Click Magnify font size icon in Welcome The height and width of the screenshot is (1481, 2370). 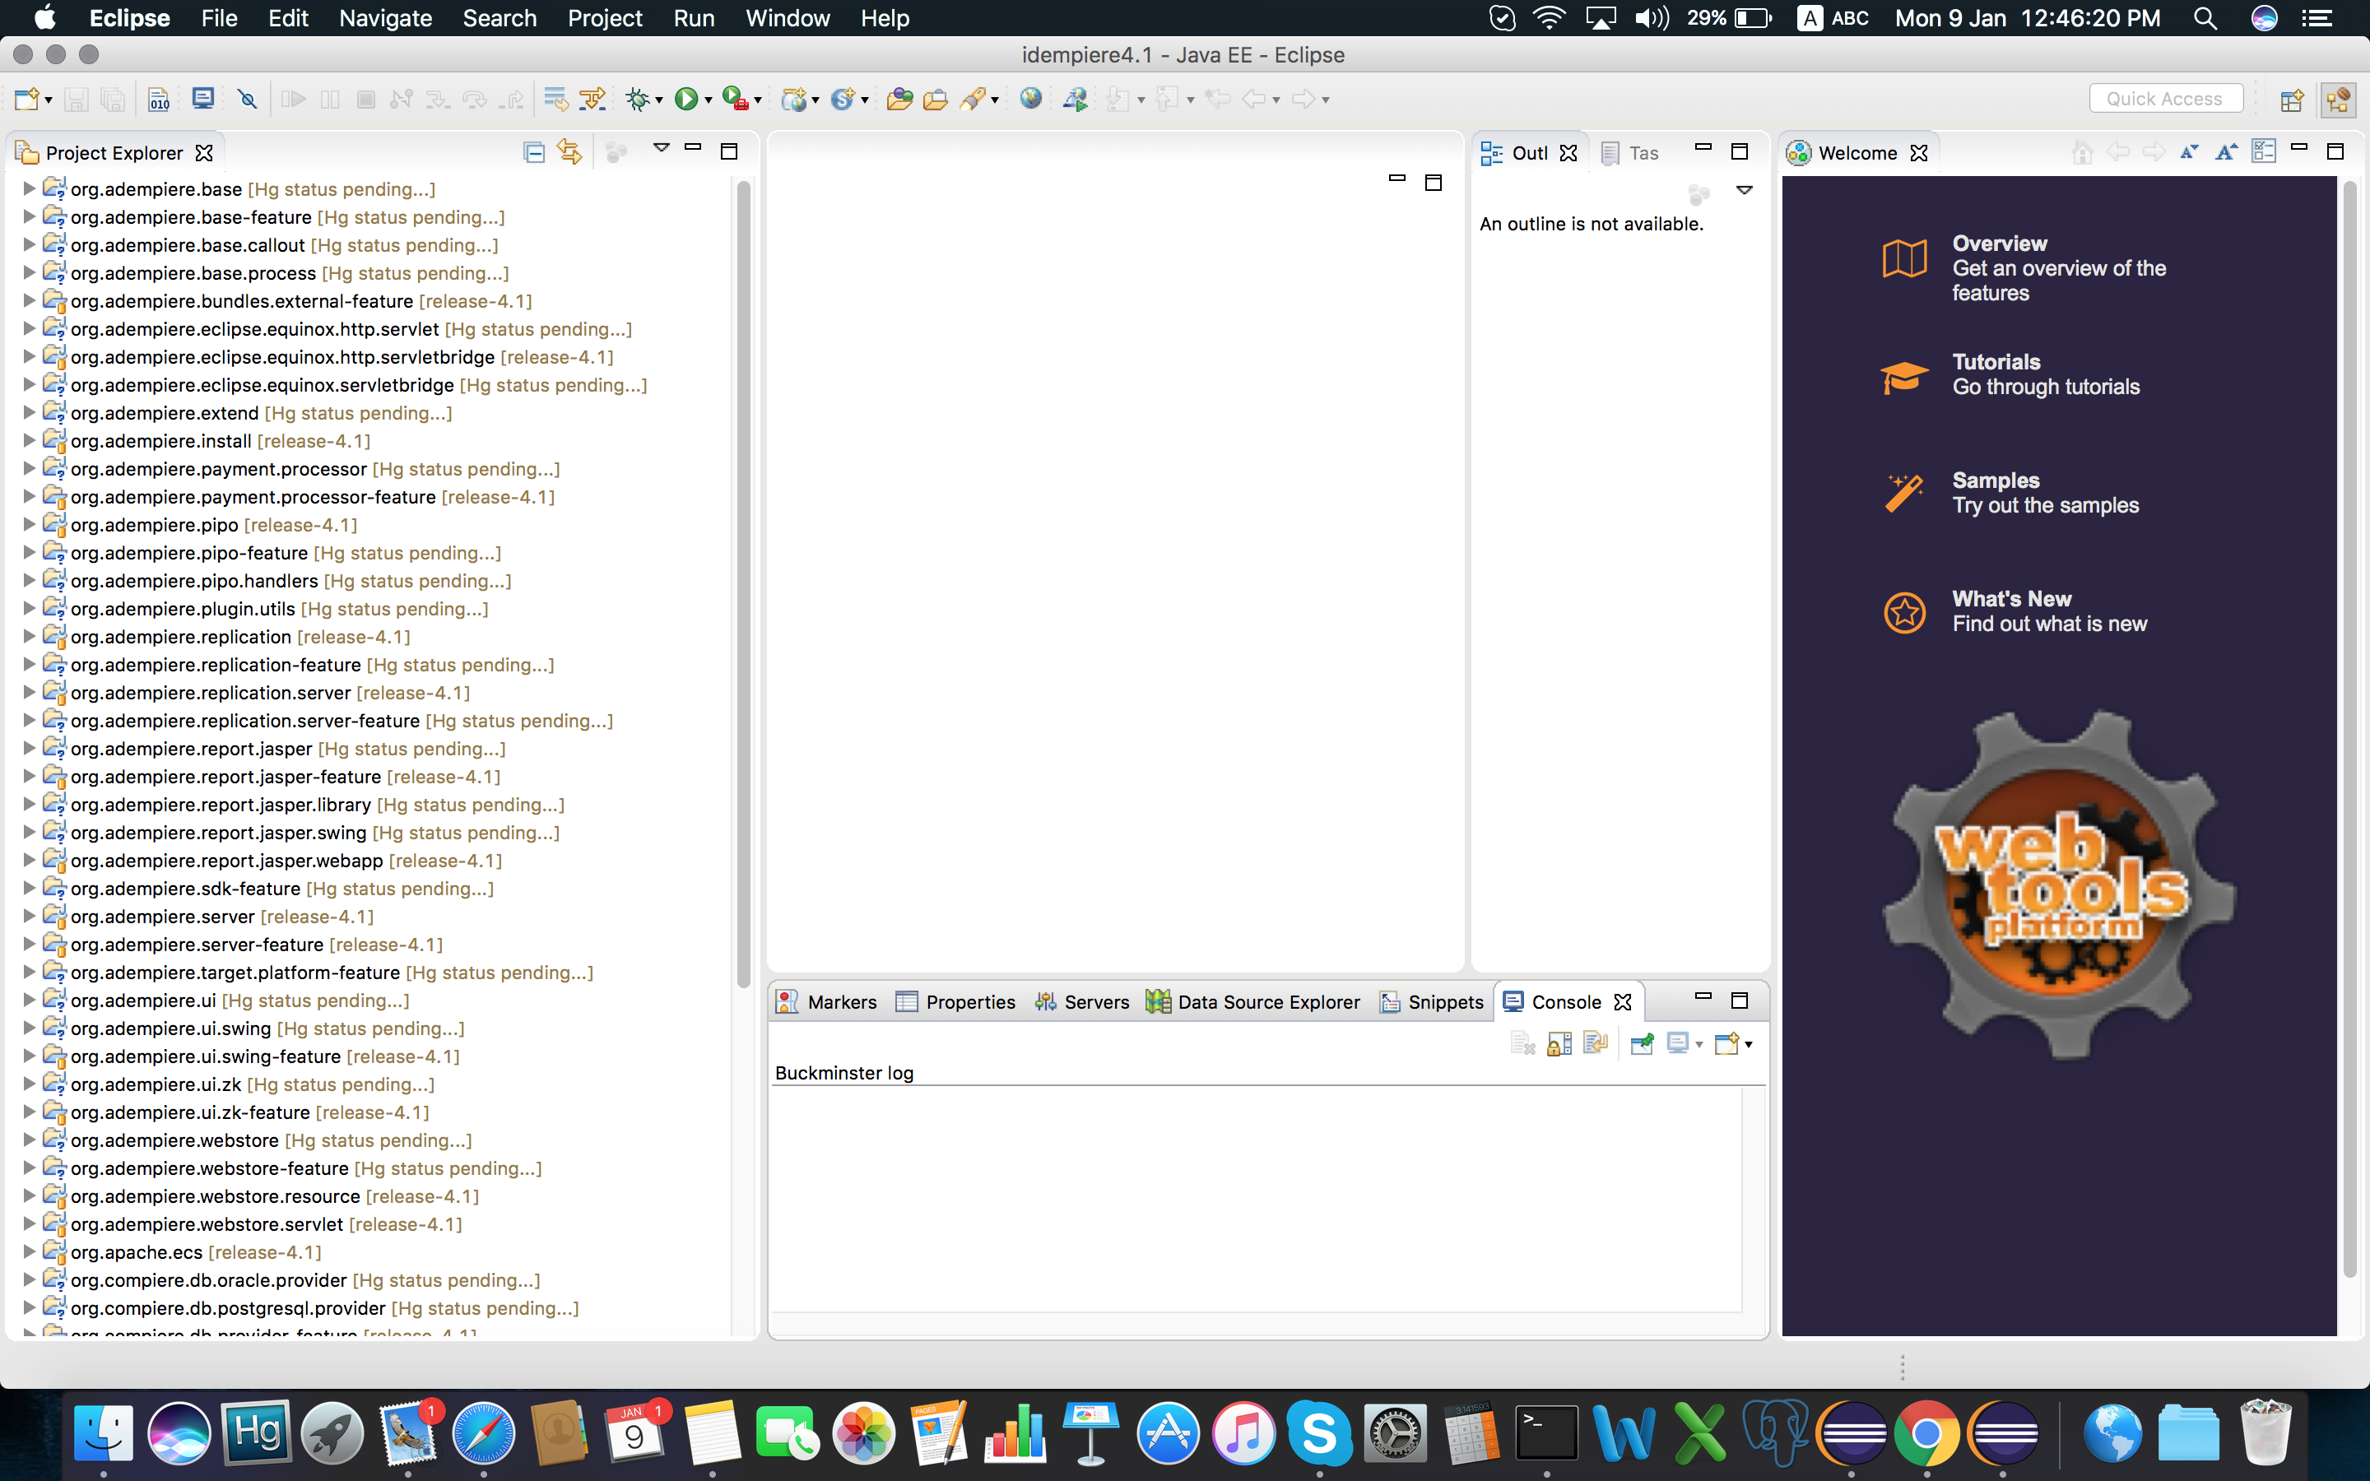[x=2227, y=152]
